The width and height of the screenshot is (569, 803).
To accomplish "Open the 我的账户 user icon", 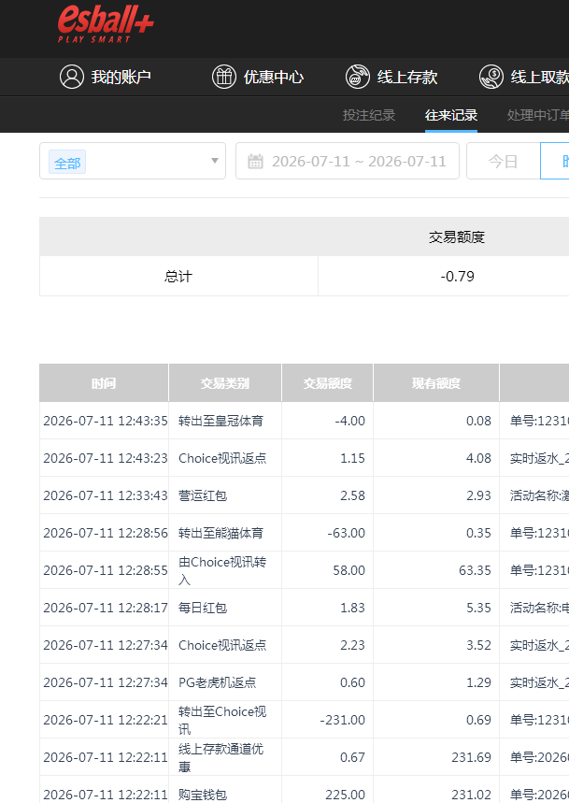I will tap(72, 77).
